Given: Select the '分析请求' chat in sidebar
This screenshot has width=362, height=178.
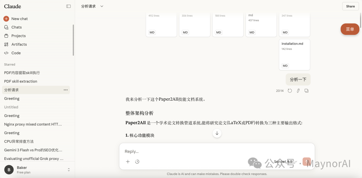Looking at the screenshot, I should coord(36,90).
